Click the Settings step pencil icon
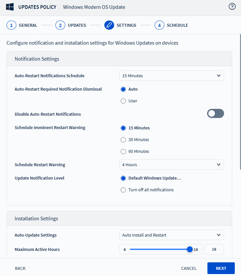 109,25
